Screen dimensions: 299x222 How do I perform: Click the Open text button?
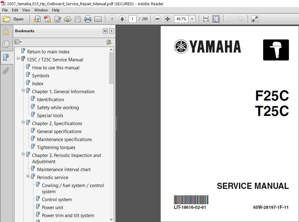point(18,19)
